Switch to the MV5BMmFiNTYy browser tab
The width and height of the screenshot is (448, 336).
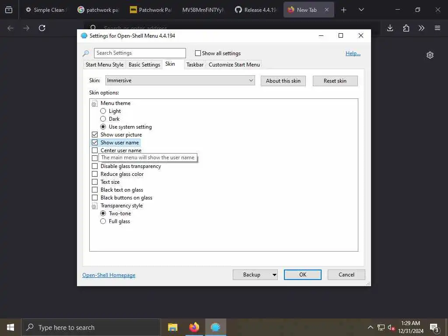click(203, 10)
